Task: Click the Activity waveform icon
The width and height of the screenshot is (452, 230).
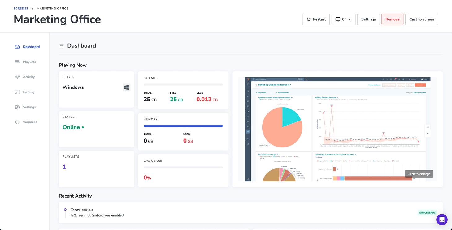Action: point(17,77)
